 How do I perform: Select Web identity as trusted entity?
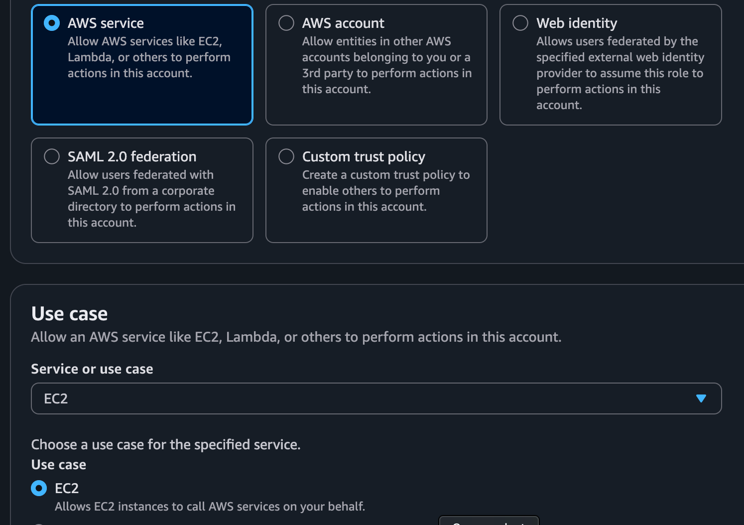520,23
